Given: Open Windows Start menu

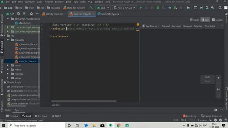Looking at the screenshot, I should click(x=3, y=126).
